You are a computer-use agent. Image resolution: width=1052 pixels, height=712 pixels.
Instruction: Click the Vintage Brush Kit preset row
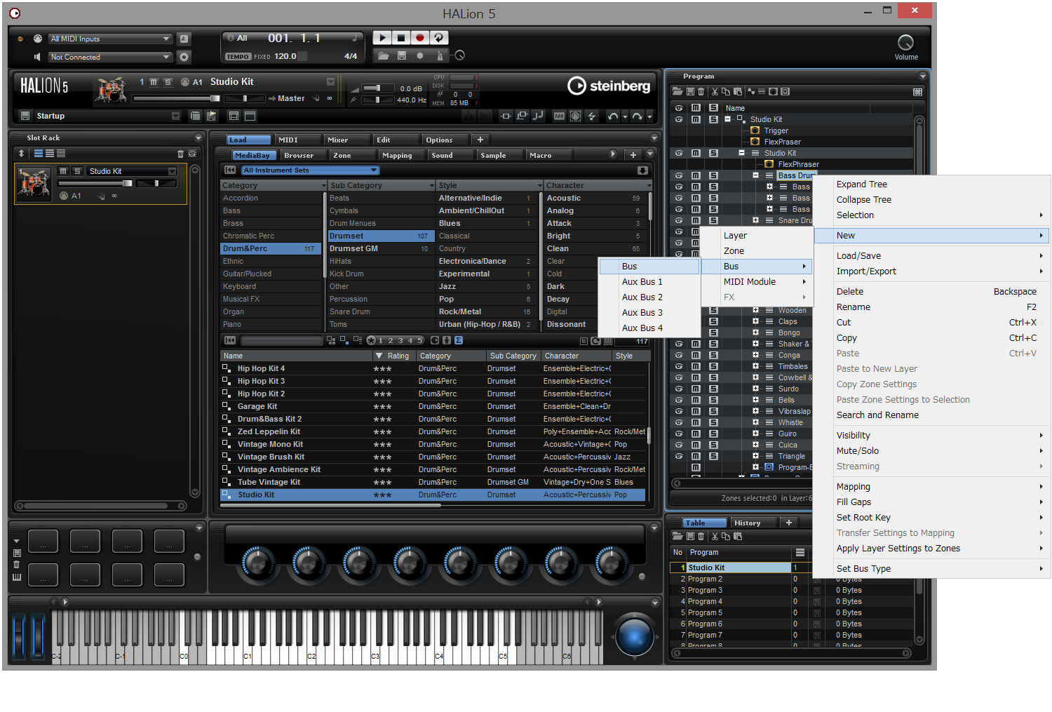(433, 457)
